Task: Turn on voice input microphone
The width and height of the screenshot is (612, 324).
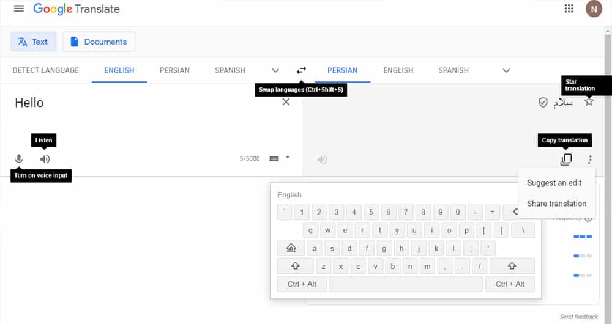Action: (19, 159)
